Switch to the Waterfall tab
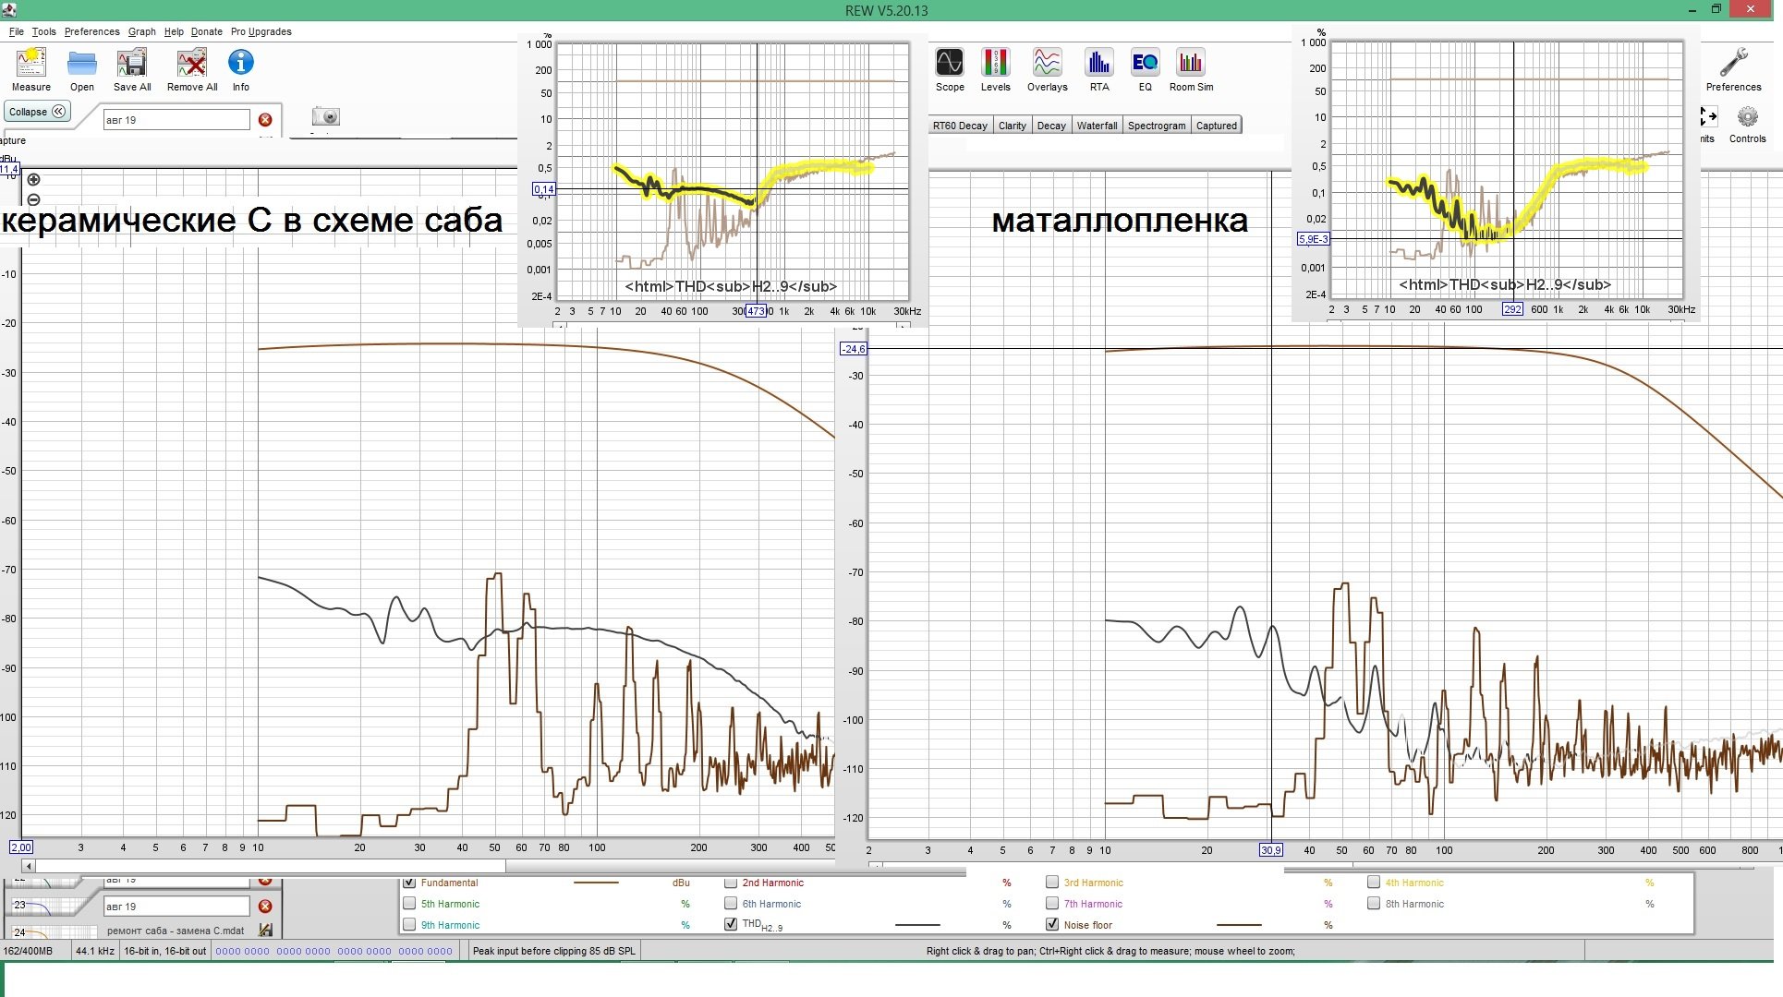Image resolution: width=1783 pixels, height=997 pixels. (x=1097, y=126)
